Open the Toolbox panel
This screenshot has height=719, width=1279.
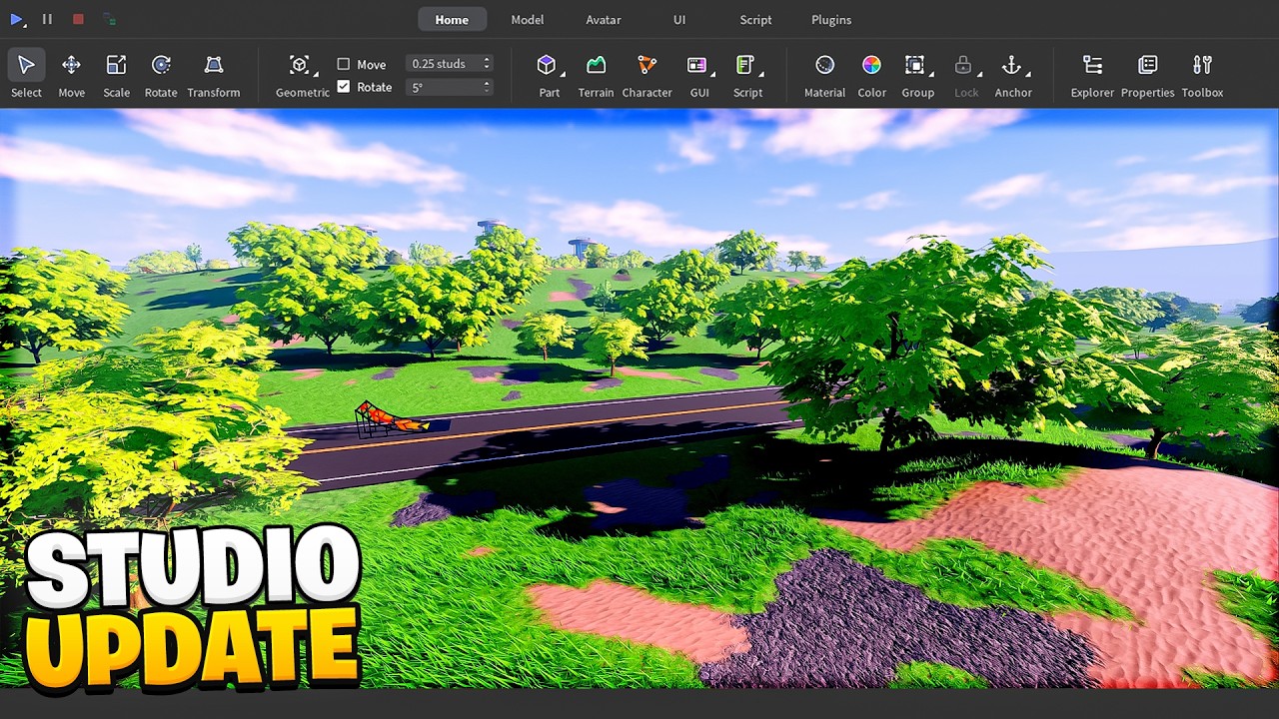click(1202, 75)
